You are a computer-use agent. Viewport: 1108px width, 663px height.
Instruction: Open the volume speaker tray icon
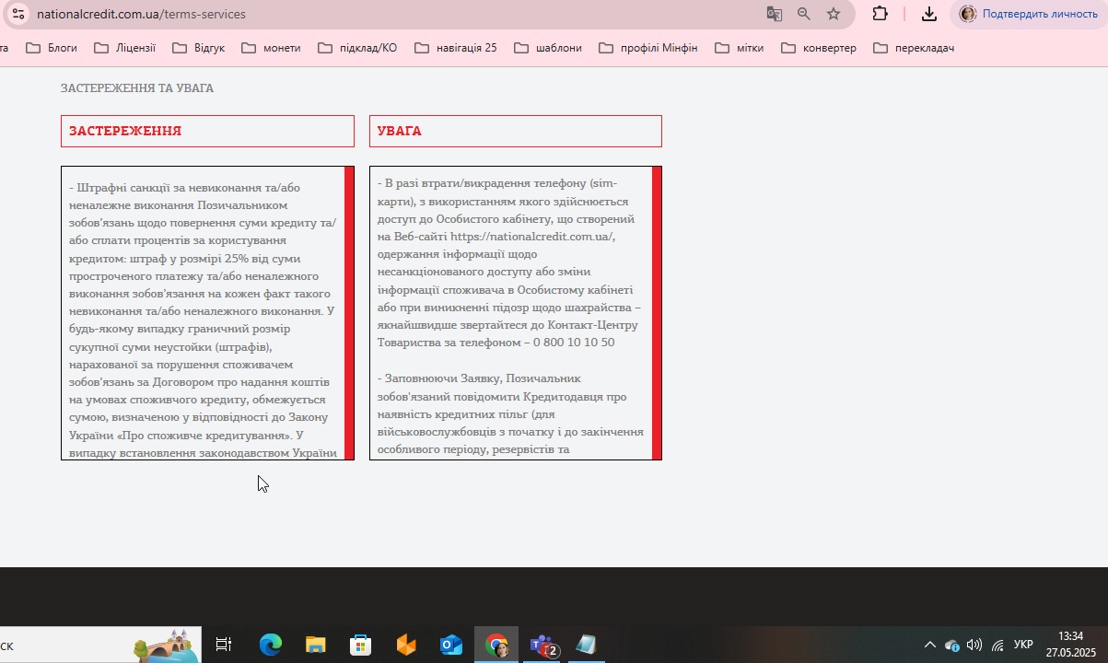tap(974, 646)
